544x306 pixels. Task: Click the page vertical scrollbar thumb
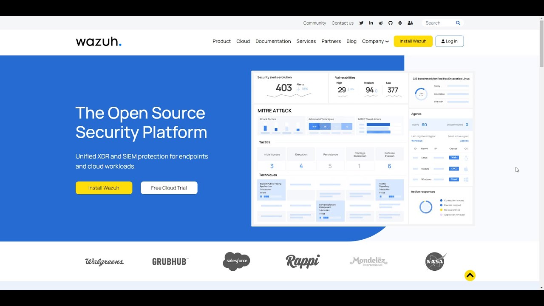541,43
